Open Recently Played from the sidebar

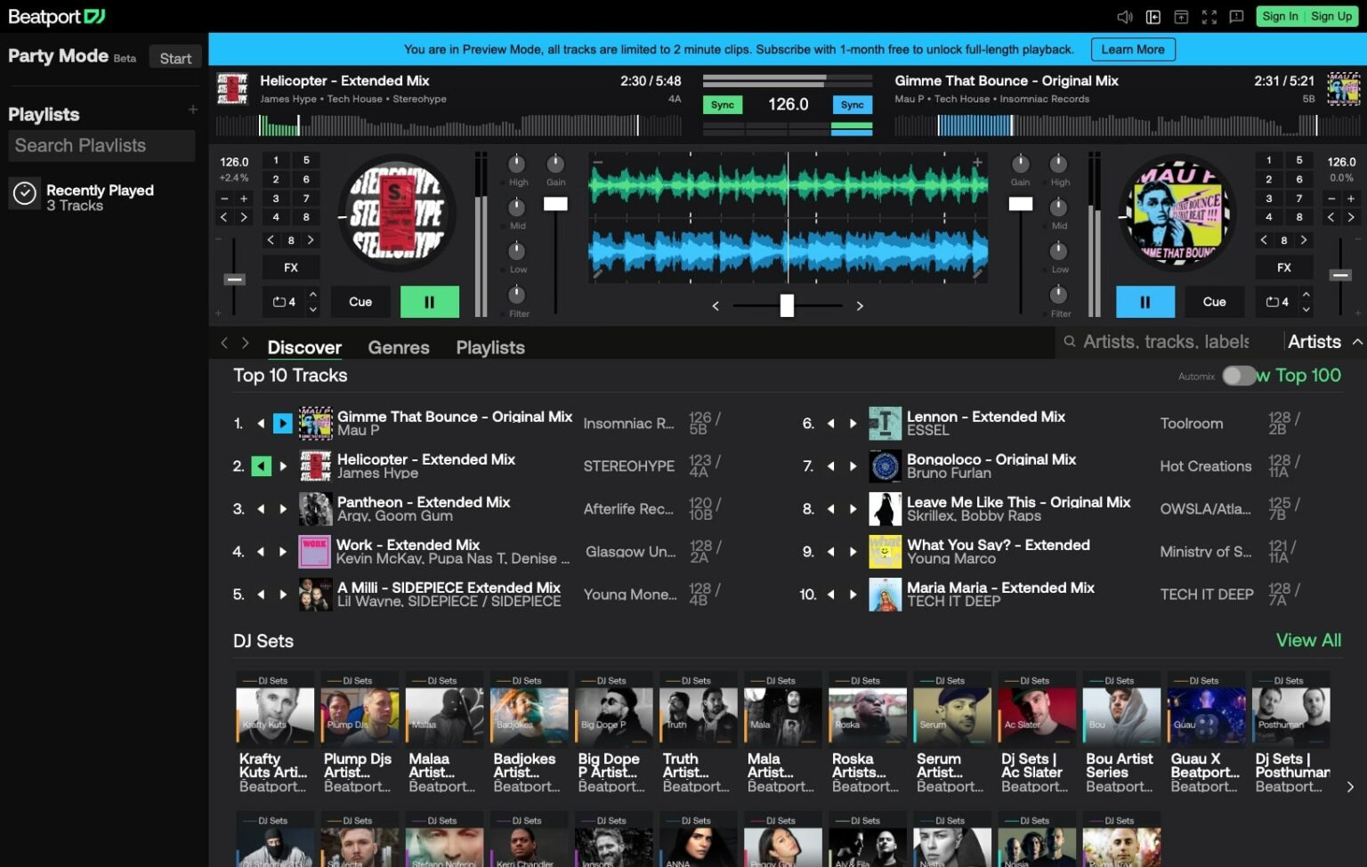(x=100, y=197)
